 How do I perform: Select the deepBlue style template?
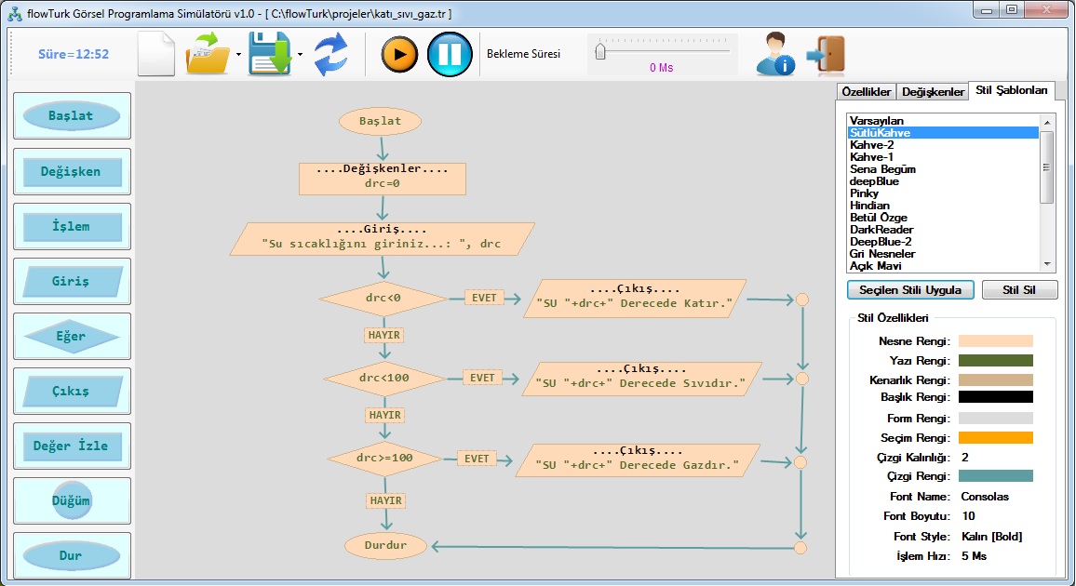(x=874, y=181)
